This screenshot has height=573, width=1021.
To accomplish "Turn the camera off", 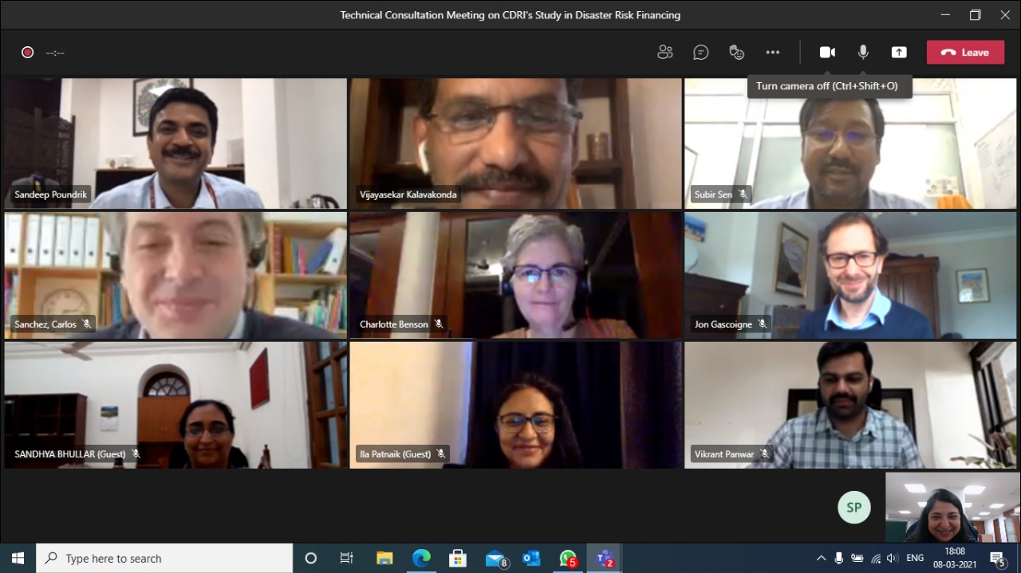I will tap(827, 53).
